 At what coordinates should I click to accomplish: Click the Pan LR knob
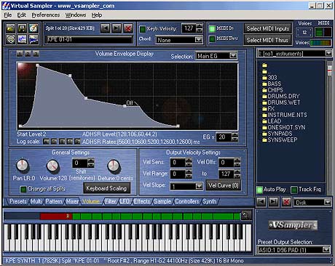tap(23, 166)
